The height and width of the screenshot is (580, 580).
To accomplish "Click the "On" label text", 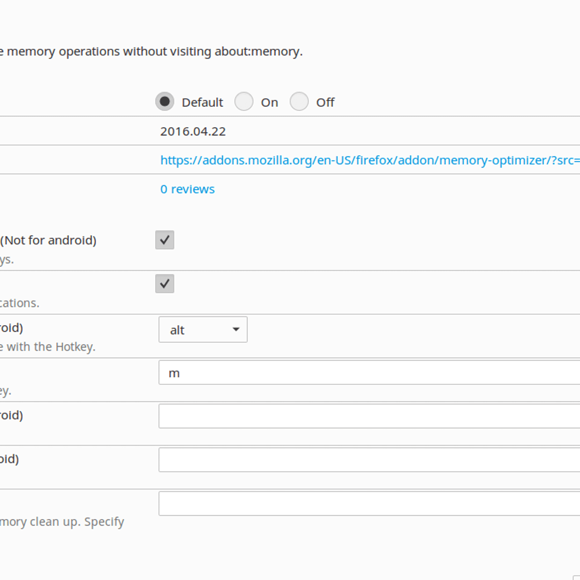I will [269, 102].
